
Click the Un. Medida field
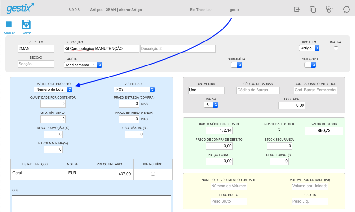click(206, 90)
